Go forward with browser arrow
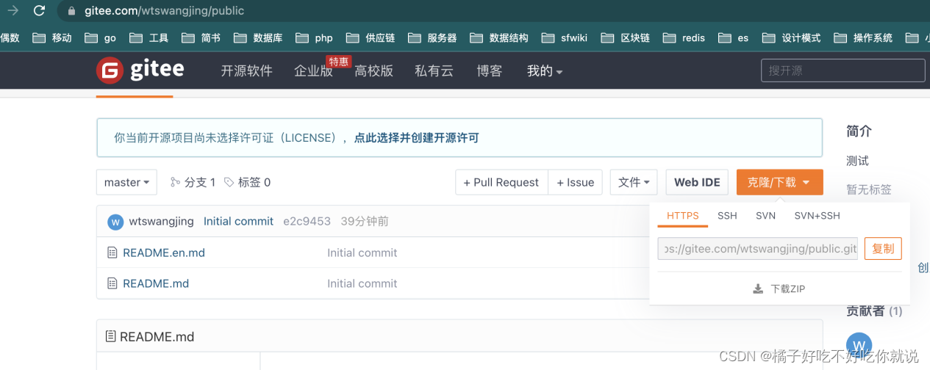The height and width of the screenshot is (370, 930). tap(12, 11)
